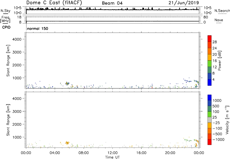Click the blue echo band near 22:30 in power panel

coord(188,81)
